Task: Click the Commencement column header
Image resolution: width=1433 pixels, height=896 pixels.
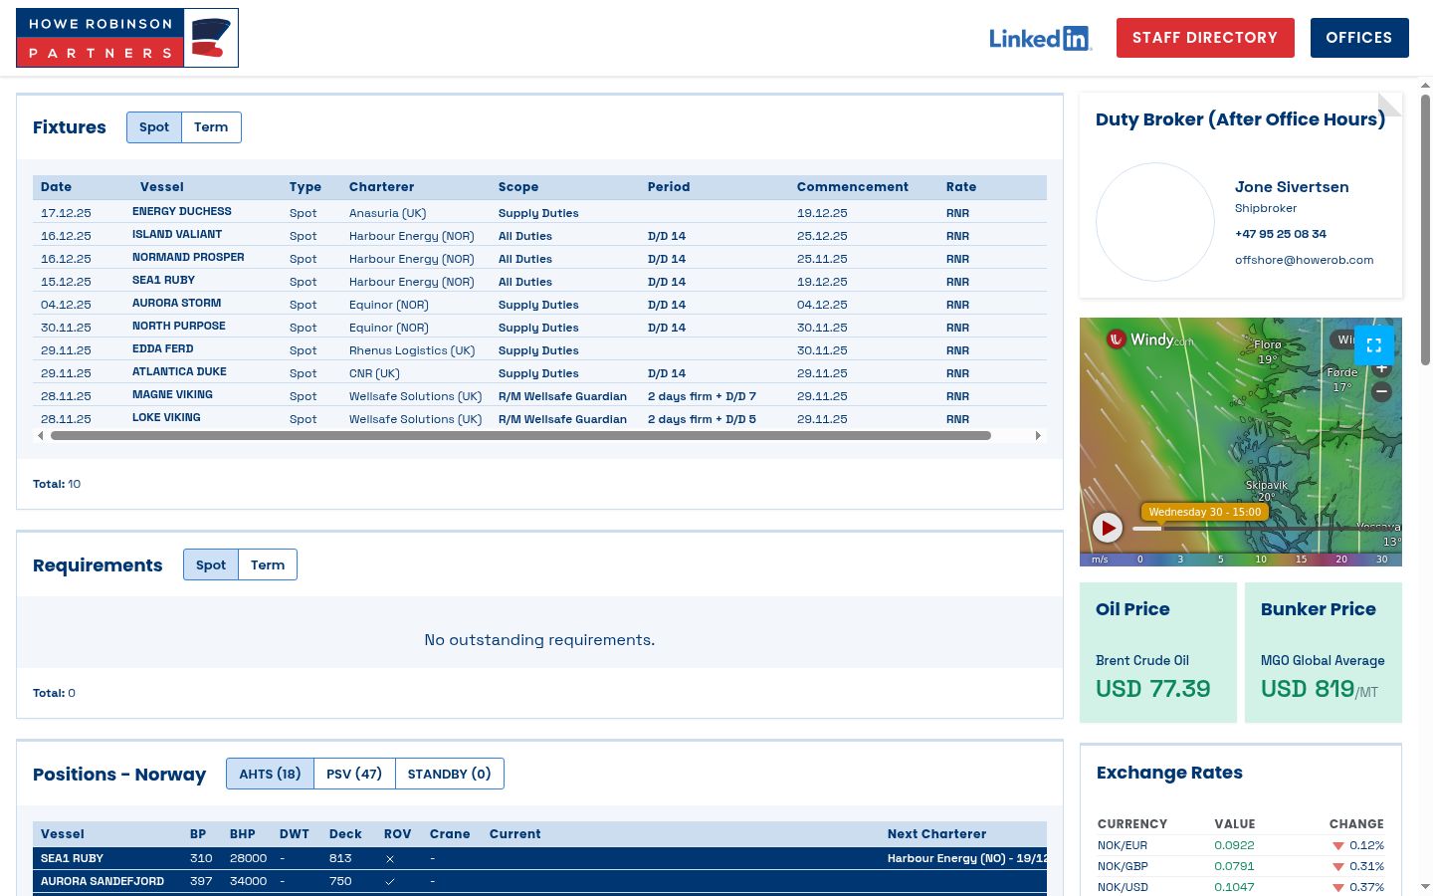Action: tap(853, 187)
